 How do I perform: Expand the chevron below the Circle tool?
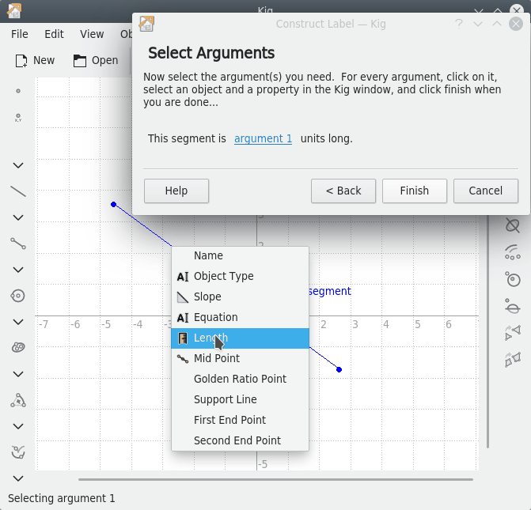pyautogui.click(x=18, y=322)
